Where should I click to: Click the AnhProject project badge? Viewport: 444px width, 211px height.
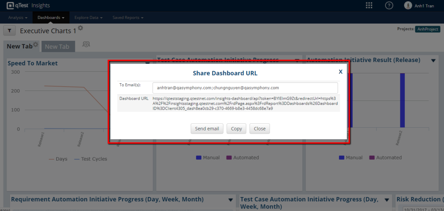(428, 29)
